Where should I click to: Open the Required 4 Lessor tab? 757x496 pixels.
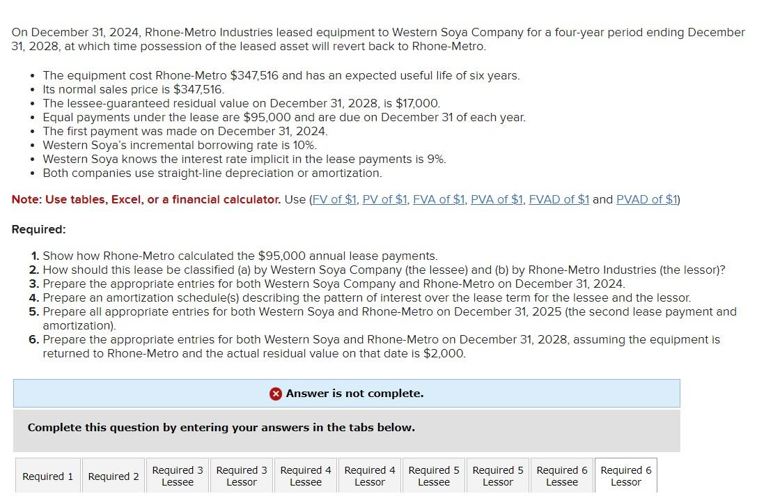click(x=369, y=476)
